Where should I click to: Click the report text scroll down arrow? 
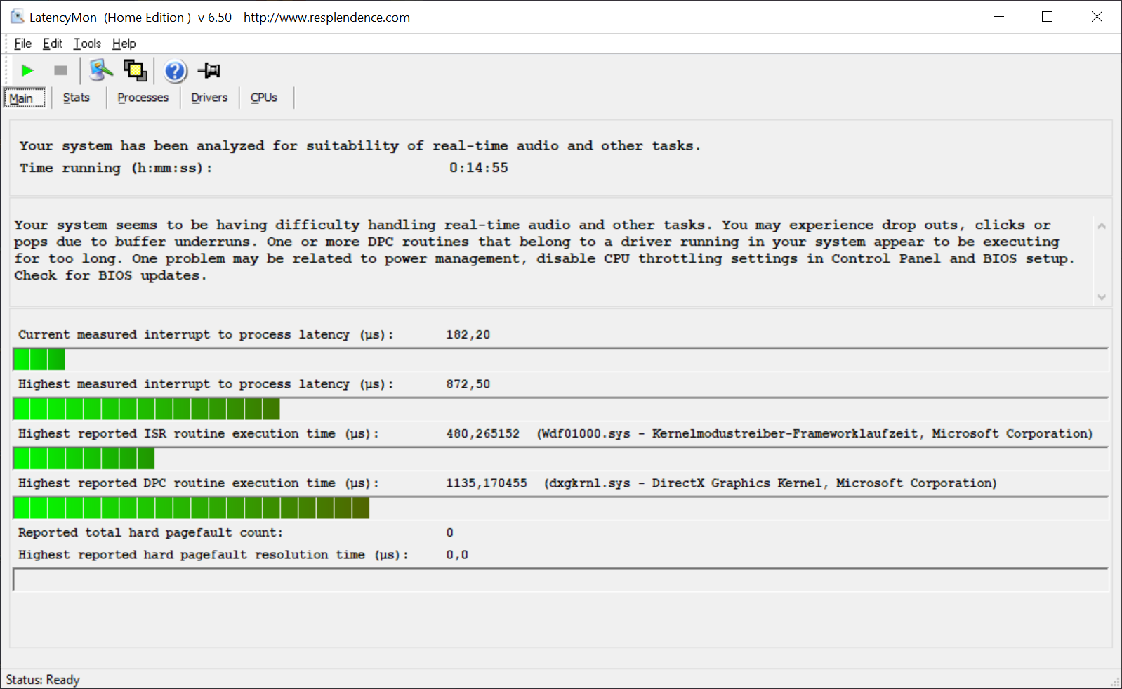(1102, 297)
